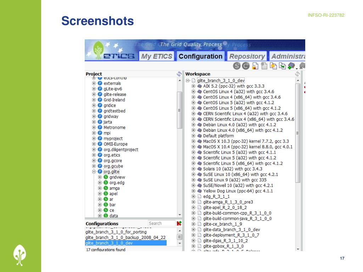
Task: Click the Workspace panel refresh icon
Action: [x=297, y=74]
